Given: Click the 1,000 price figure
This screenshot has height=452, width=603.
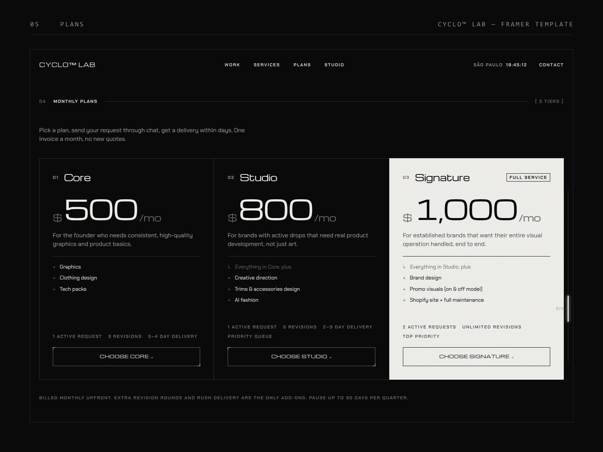Looking at the screenshot, I should [467, 210].
